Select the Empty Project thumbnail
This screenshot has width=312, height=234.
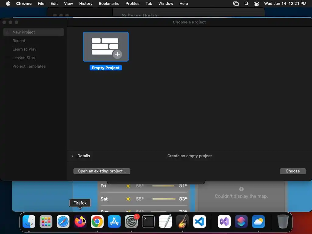click(106, 47)
